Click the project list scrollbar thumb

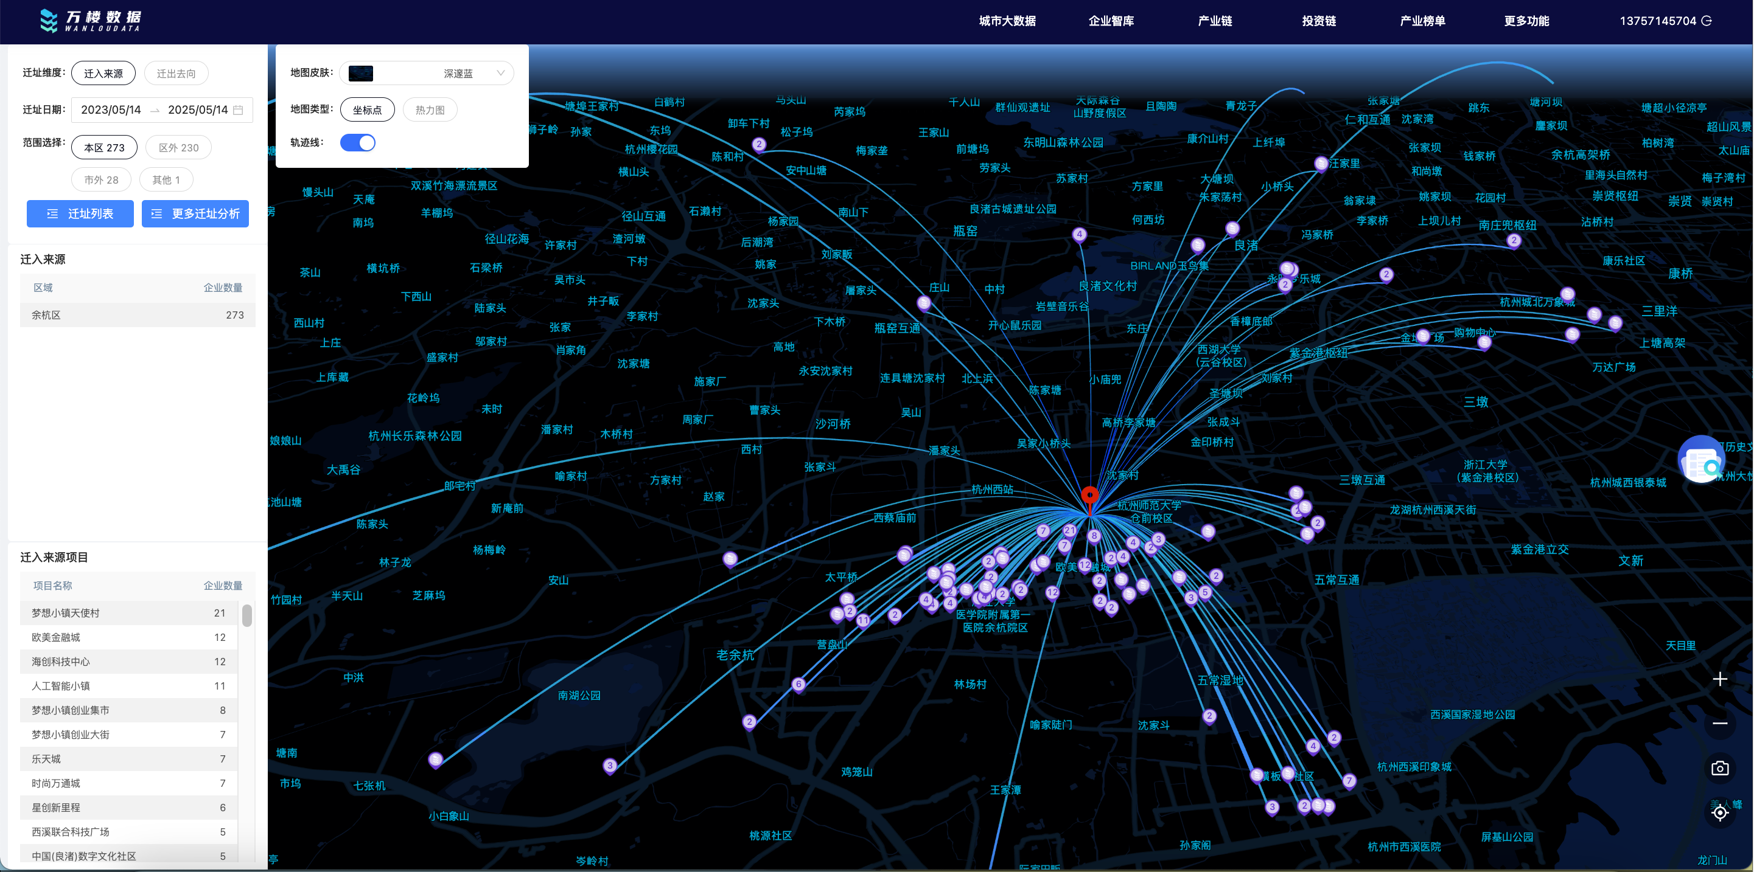[247, 615]
